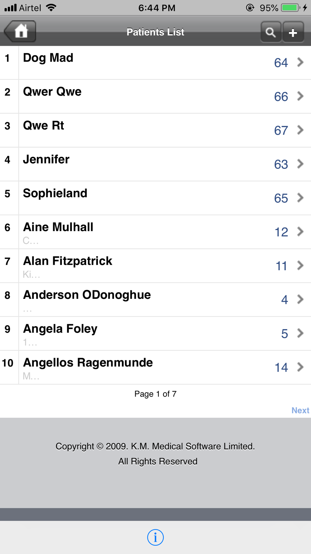
Task: Tap the home icon button
Action: [x=21, y=31]
